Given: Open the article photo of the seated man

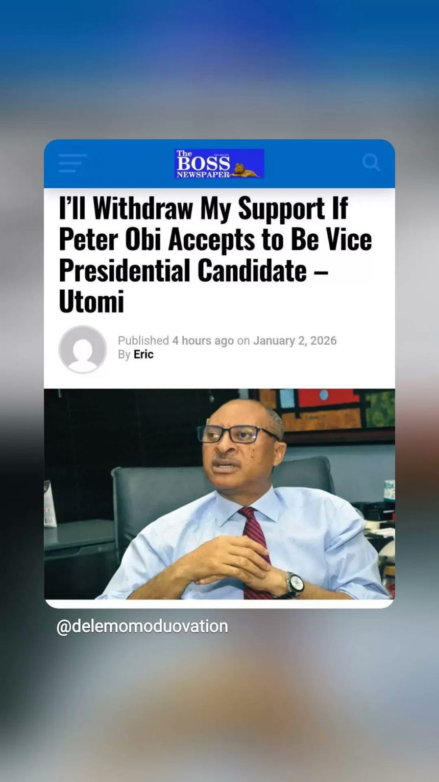Looking at the screenshot, I should [x=219, y=494].
